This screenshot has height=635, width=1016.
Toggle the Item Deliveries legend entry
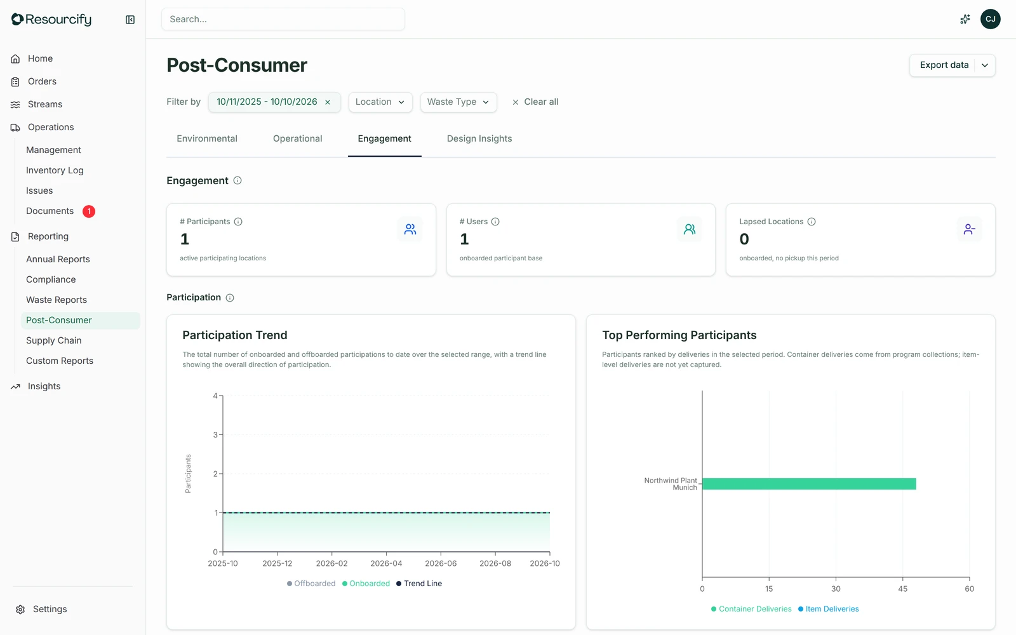(x=829, y=609)
